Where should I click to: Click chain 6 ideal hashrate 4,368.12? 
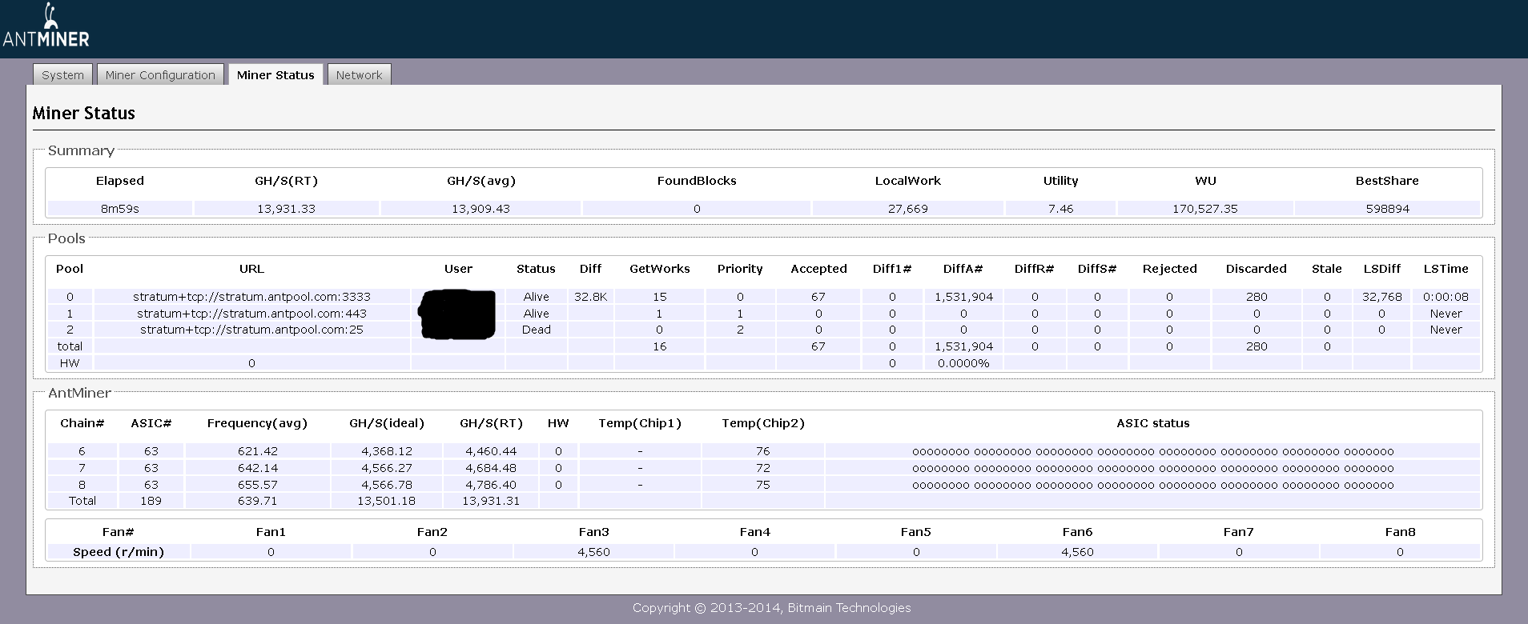pos(387,451)
